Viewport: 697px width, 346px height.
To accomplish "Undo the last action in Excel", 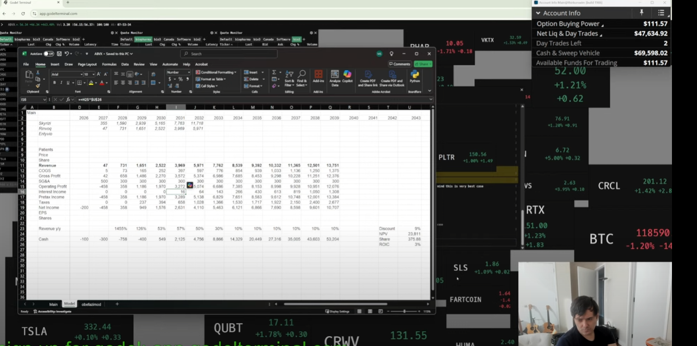I will 66,54.
